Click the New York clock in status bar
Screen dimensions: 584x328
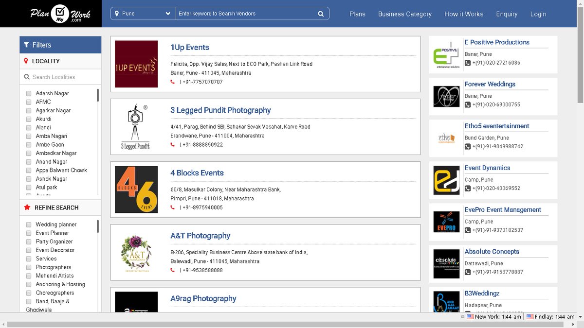(495, 317)
